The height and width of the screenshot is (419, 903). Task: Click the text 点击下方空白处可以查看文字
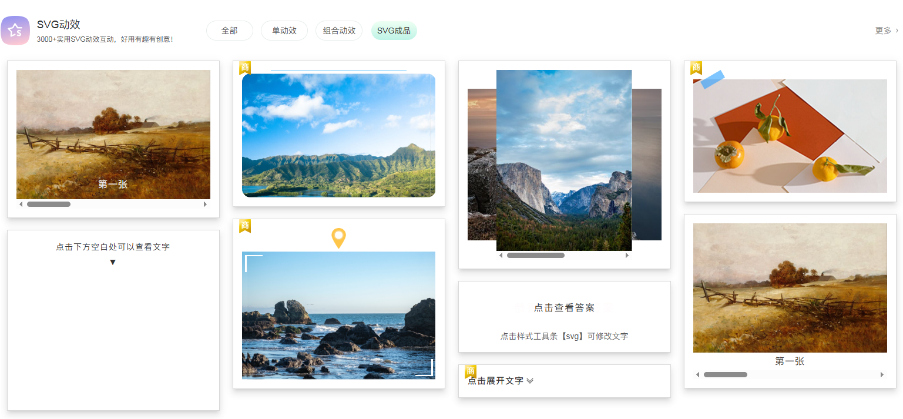[113, 247]
